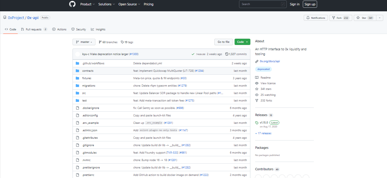Click the bell icon in Notifications button
The height and width of the screenshot is (178, 387).
(x=308, y=18)
